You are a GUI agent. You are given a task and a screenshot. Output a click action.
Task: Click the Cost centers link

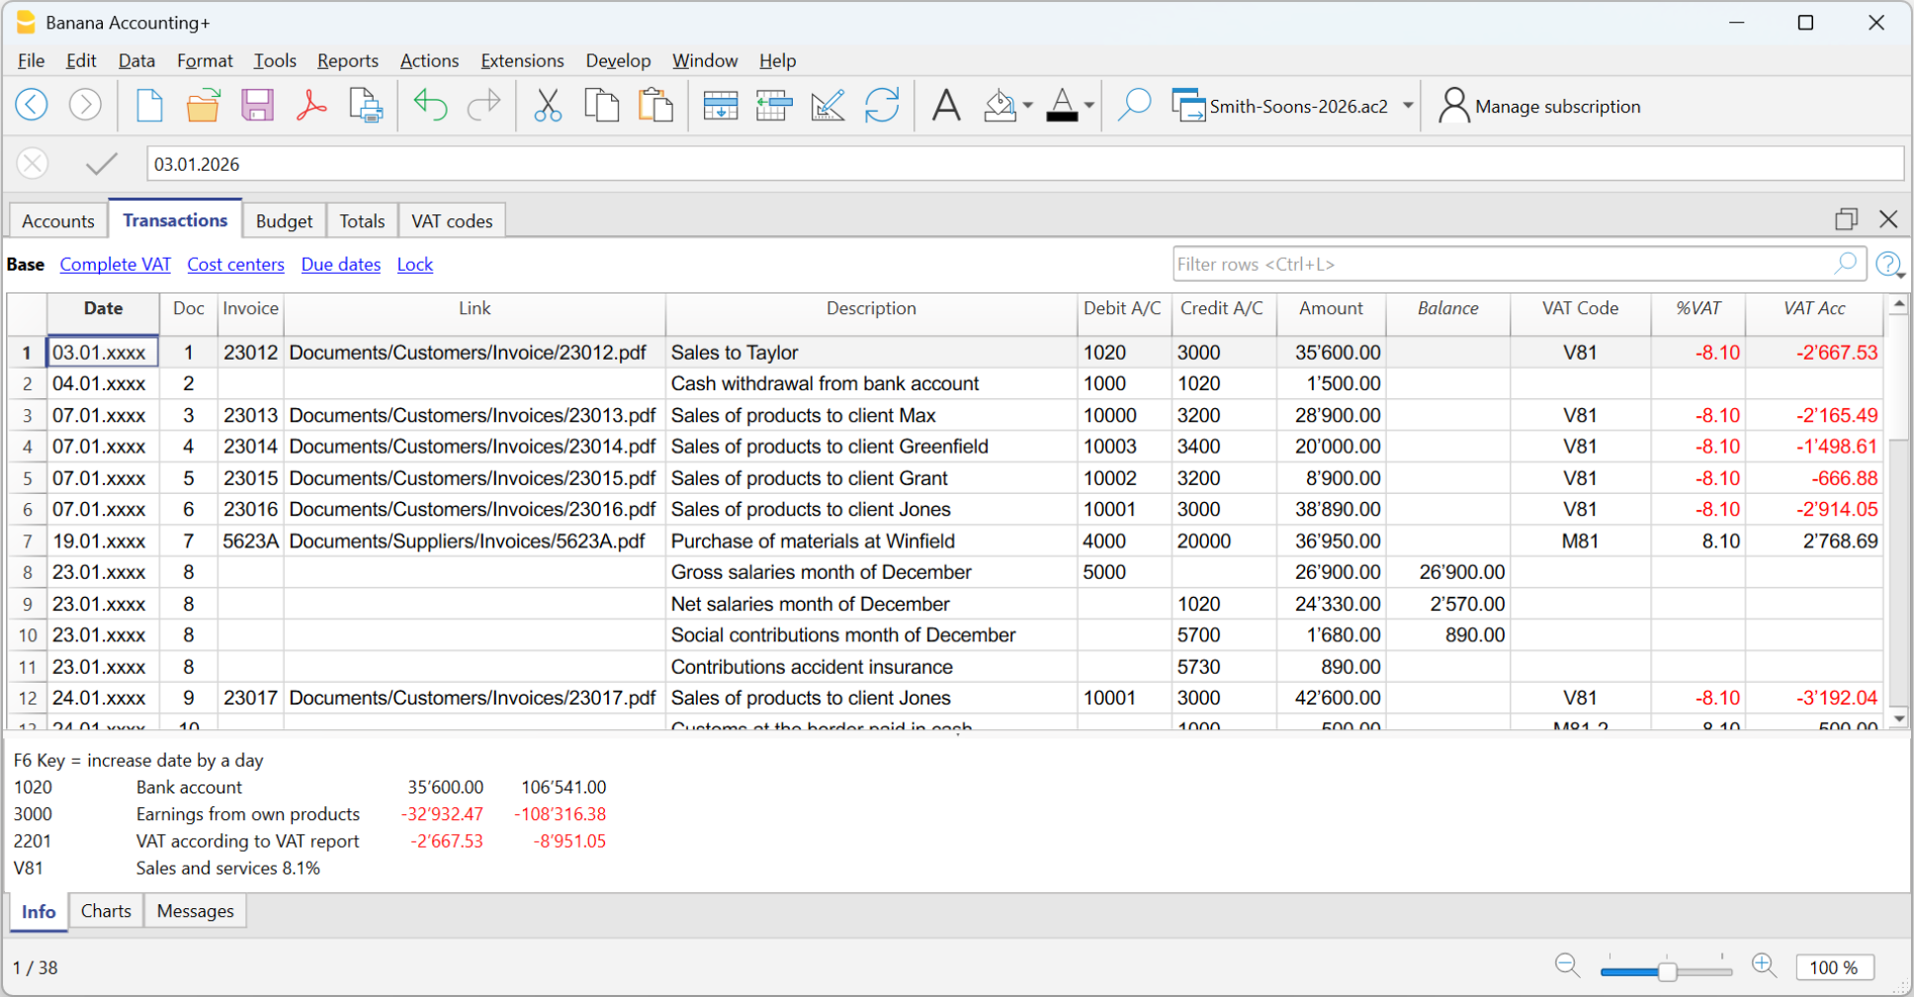[235, 264]
